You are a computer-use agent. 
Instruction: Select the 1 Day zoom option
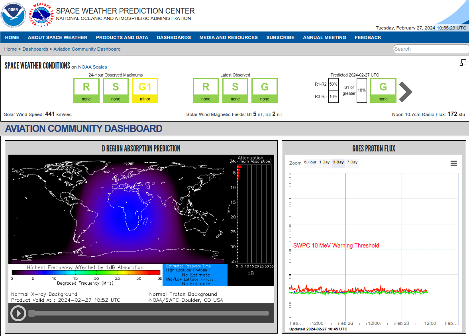click(324, 162)
